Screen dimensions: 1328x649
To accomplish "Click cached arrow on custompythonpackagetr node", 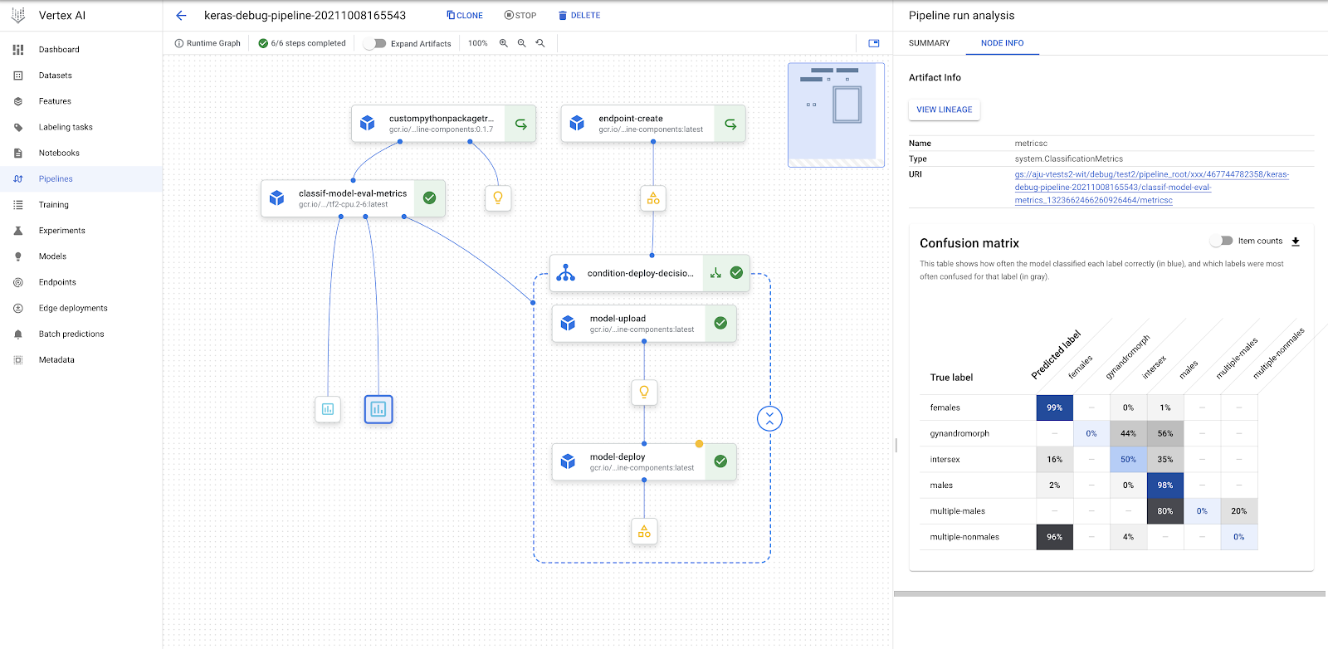I will (x=520, y=124).
